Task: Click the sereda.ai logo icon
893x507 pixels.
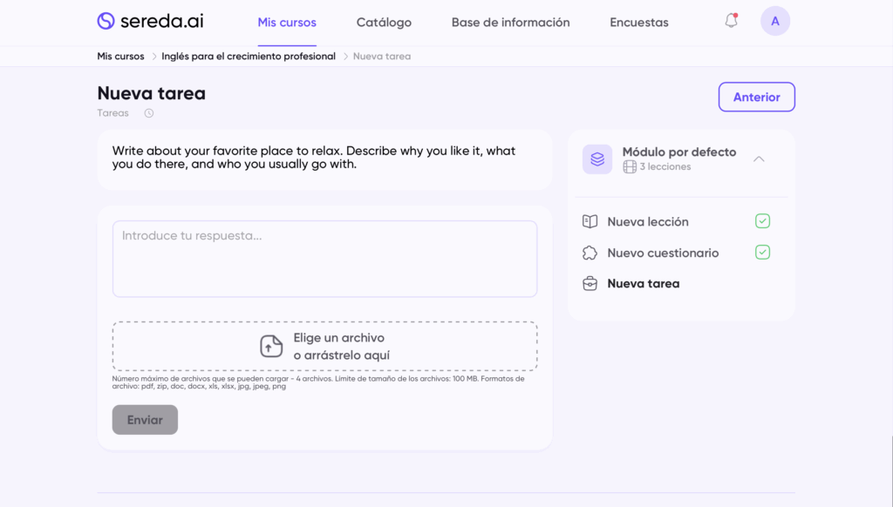Action: point(106,21)
